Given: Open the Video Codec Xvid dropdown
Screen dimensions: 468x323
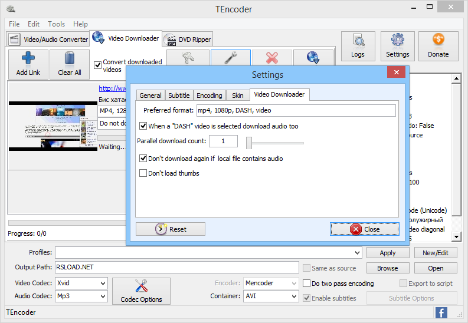Looking at the screenshot, I should coord(103,283).
